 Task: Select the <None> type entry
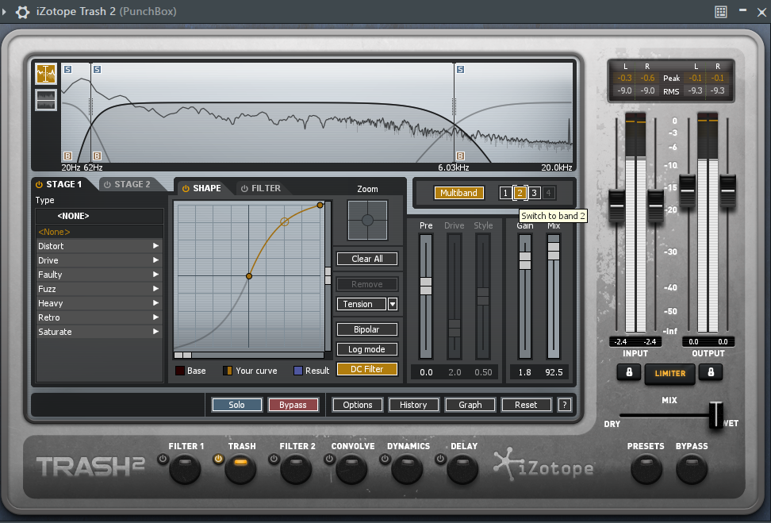point(99,232)
